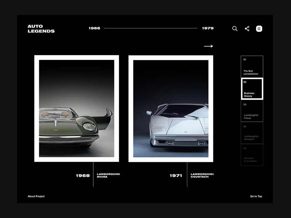Open the search magnifier icon
Viewport: 291px width, 218px height.
[x=235, y=29]
